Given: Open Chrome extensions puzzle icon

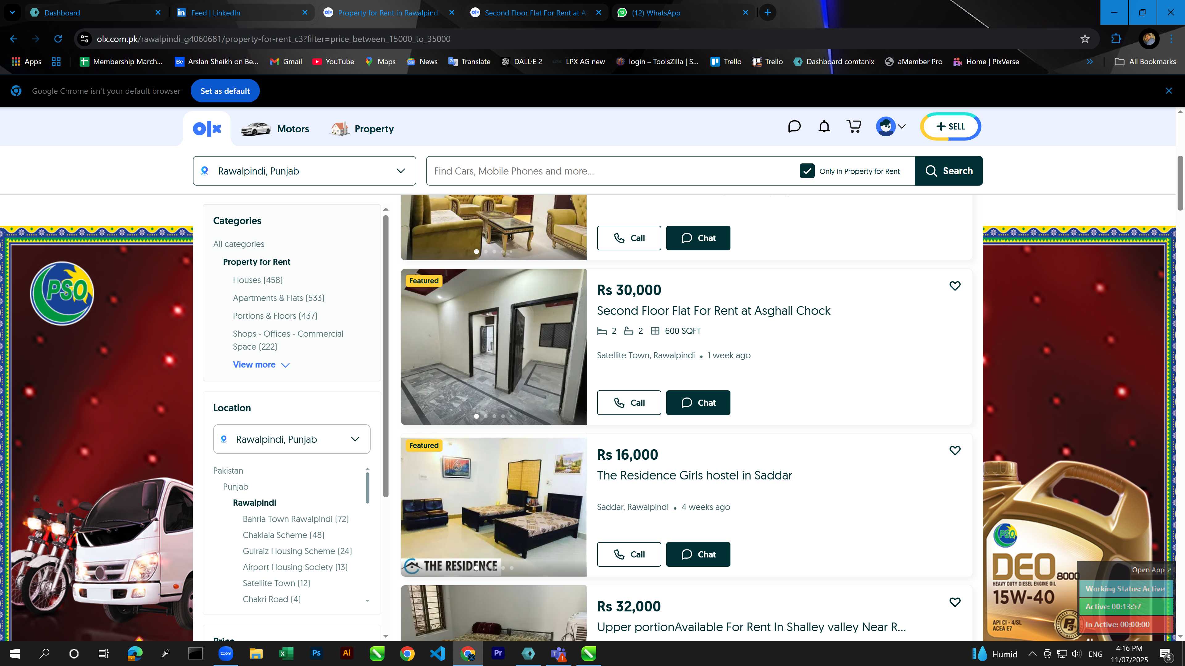Looking at the screenshot, I should tap(1116, 39).
